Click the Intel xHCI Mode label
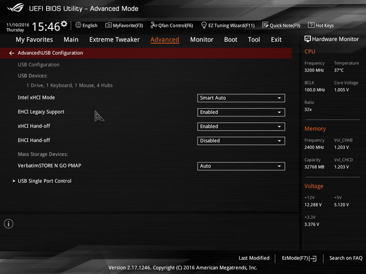Image resolution: width=366 pixels, height=274 pixels. 36,97
